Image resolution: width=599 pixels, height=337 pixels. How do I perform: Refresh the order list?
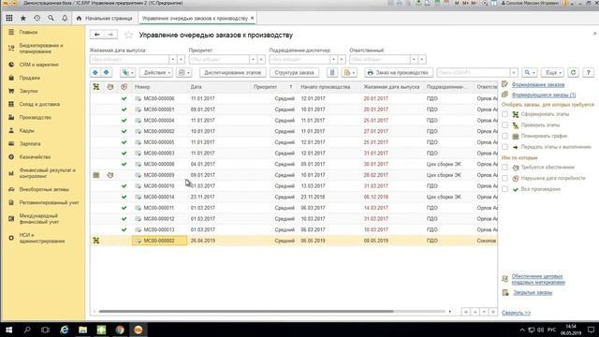573,73
